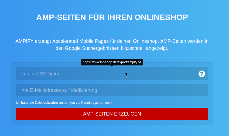Click the word AMPIFY in the description
The width and height of the screenshot is (229, 136).
pos(24,41)
